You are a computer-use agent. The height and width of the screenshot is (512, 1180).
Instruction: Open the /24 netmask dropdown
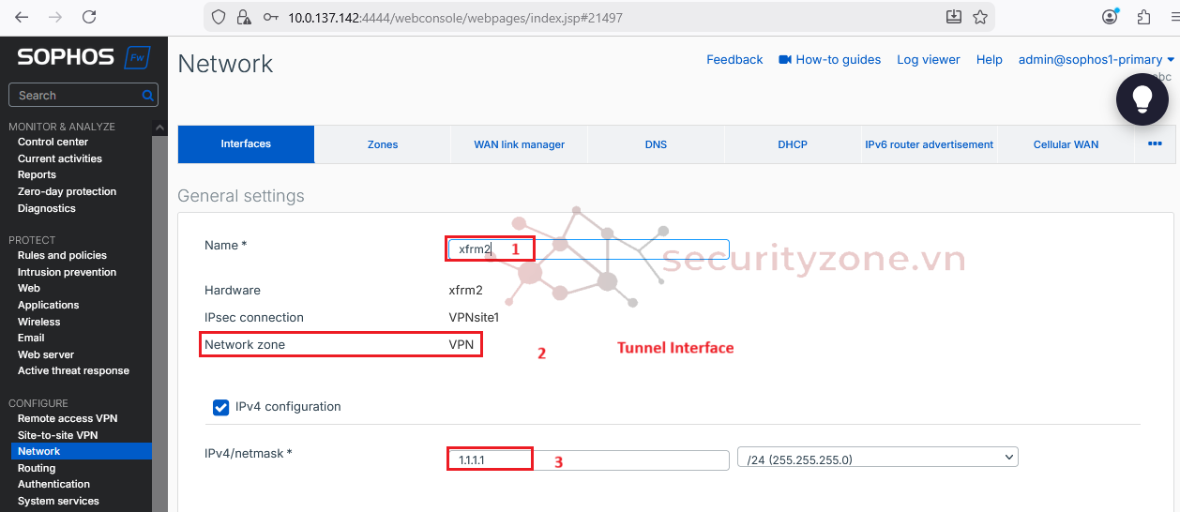877,458
